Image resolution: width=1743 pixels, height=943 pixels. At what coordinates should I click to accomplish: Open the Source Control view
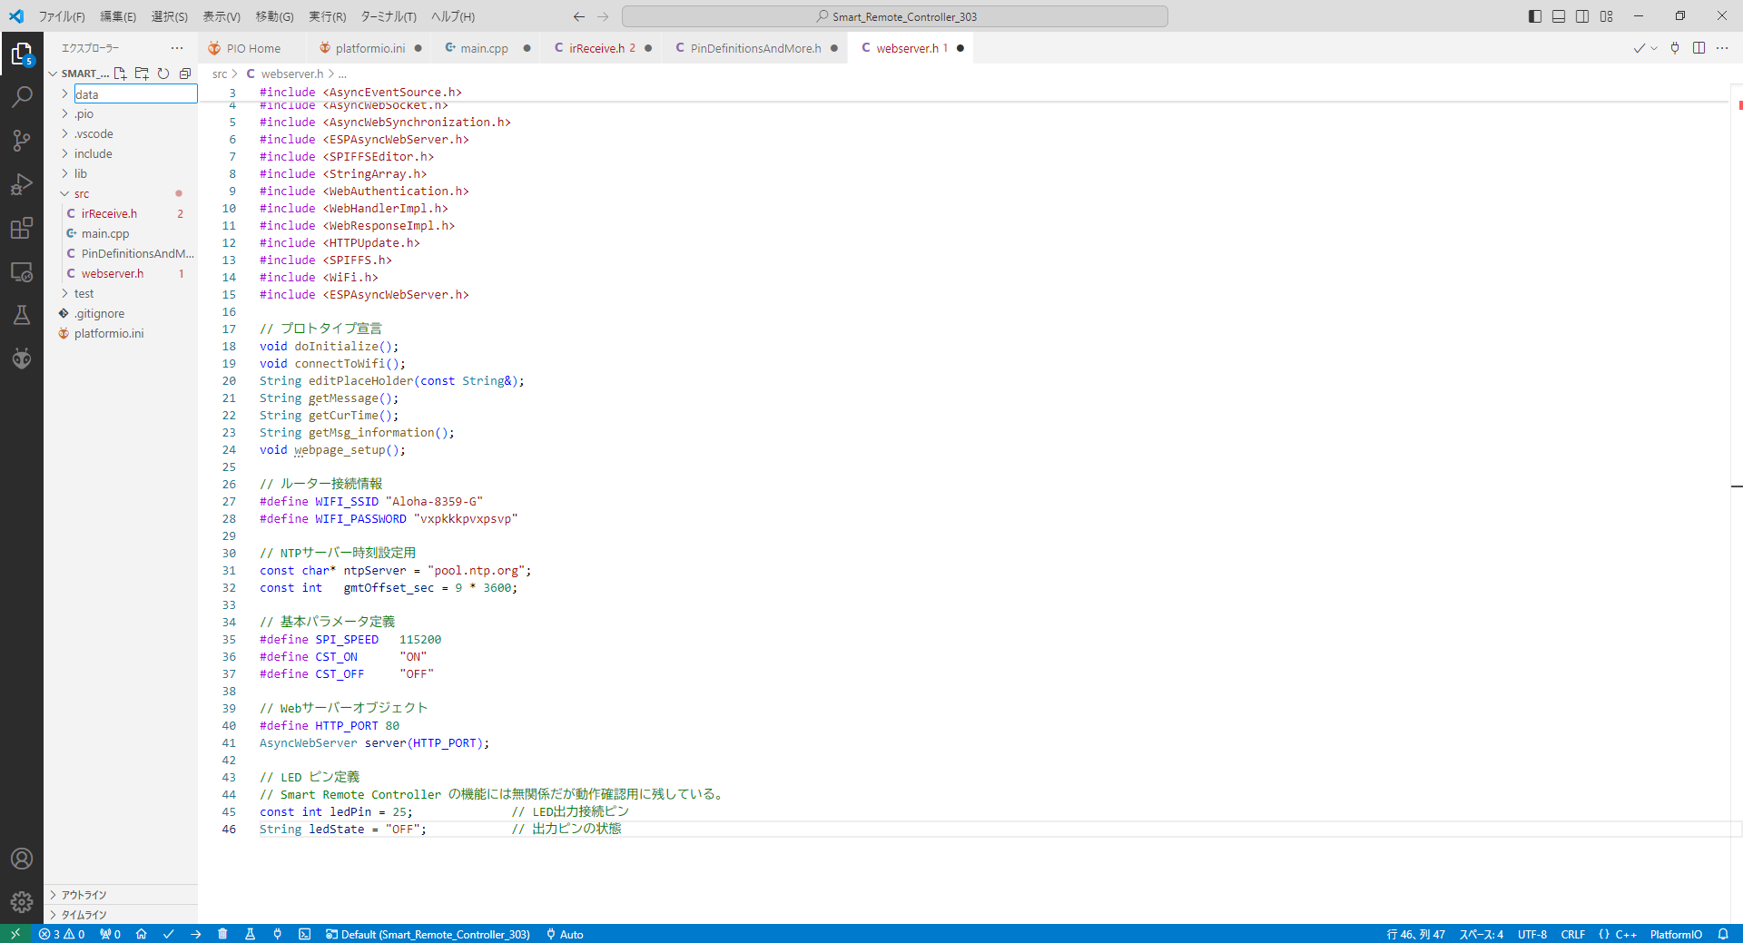22,140
